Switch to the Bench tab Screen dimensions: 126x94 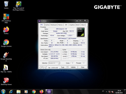[x=78, y=25]
